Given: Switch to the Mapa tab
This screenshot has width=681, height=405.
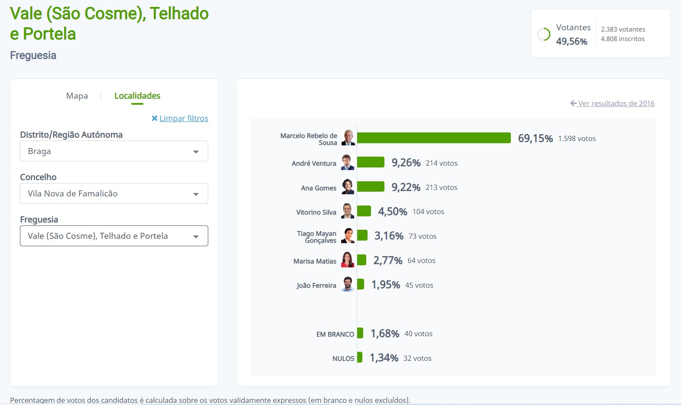Looking at the screenshot, I should coord(77,96).
